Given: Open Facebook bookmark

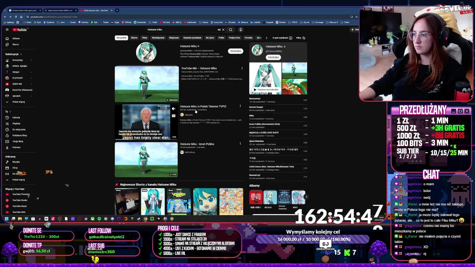Looking at the screenshot, I should (49, 22).
